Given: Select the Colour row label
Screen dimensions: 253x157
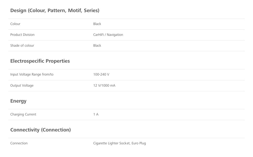Looking at the screenshot, I should tap(15, 24).
